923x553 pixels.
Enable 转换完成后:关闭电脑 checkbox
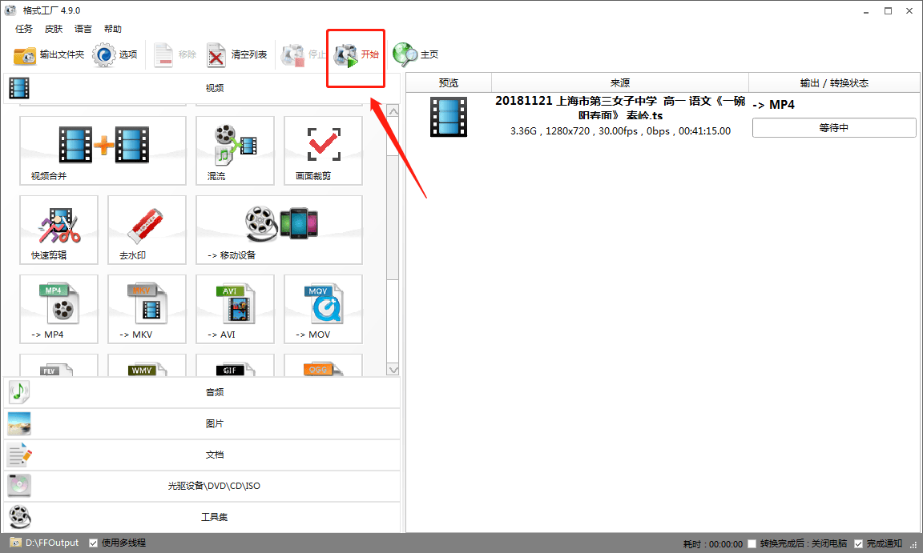[x=752, y=543]
